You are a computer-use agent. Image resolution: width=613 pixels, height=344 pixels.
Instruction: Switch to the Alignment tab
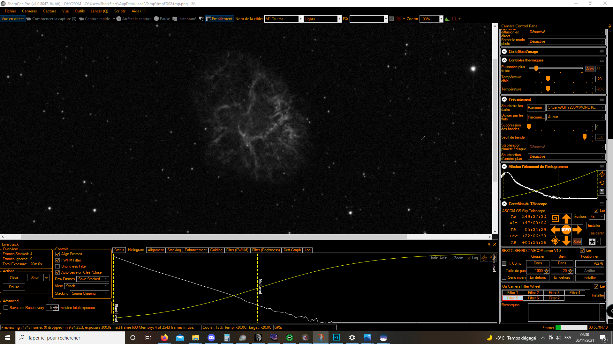pyautogui.click(x=156, y=250)
